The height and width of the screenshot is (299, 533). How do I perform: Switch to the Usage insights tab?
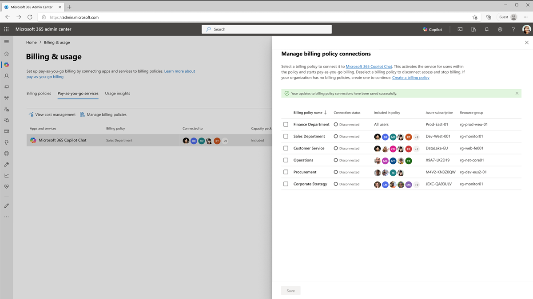117,94
